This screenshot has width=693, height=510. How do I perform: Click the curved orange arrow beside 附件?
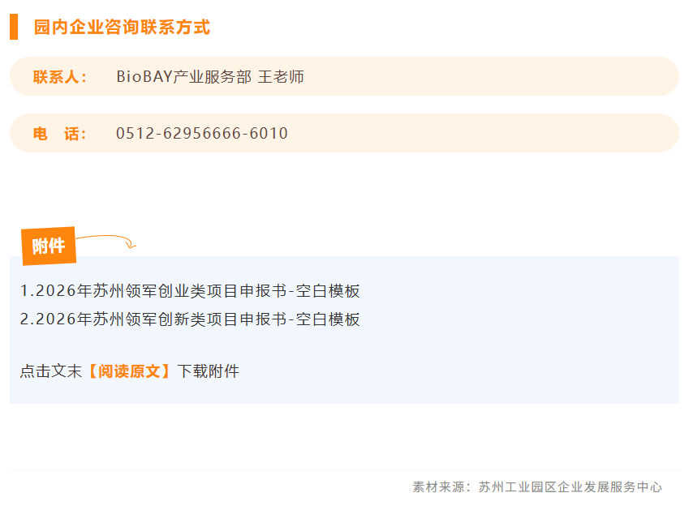point(106,241)
